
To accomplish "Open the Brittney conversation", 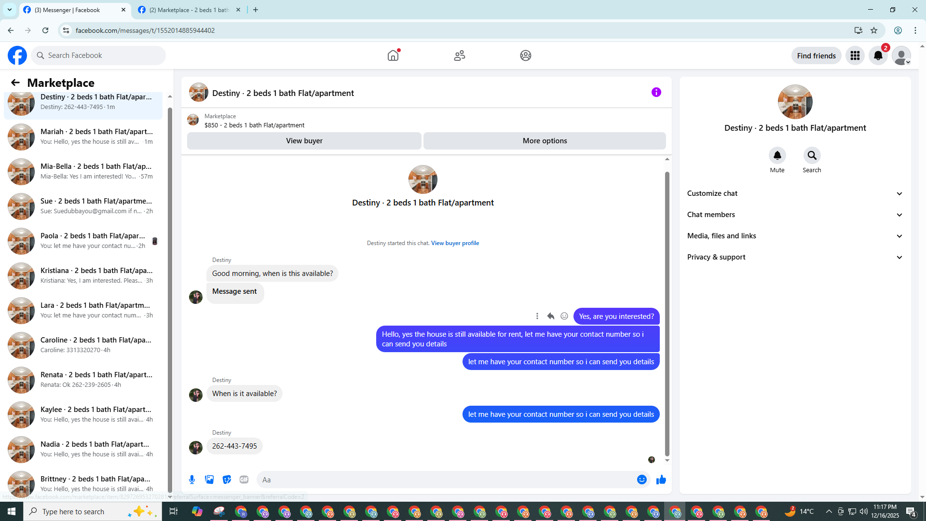I will pos(83,484).
